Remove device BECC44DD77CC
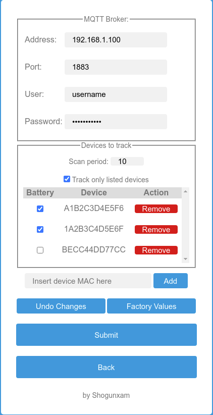 pos(156,250)
